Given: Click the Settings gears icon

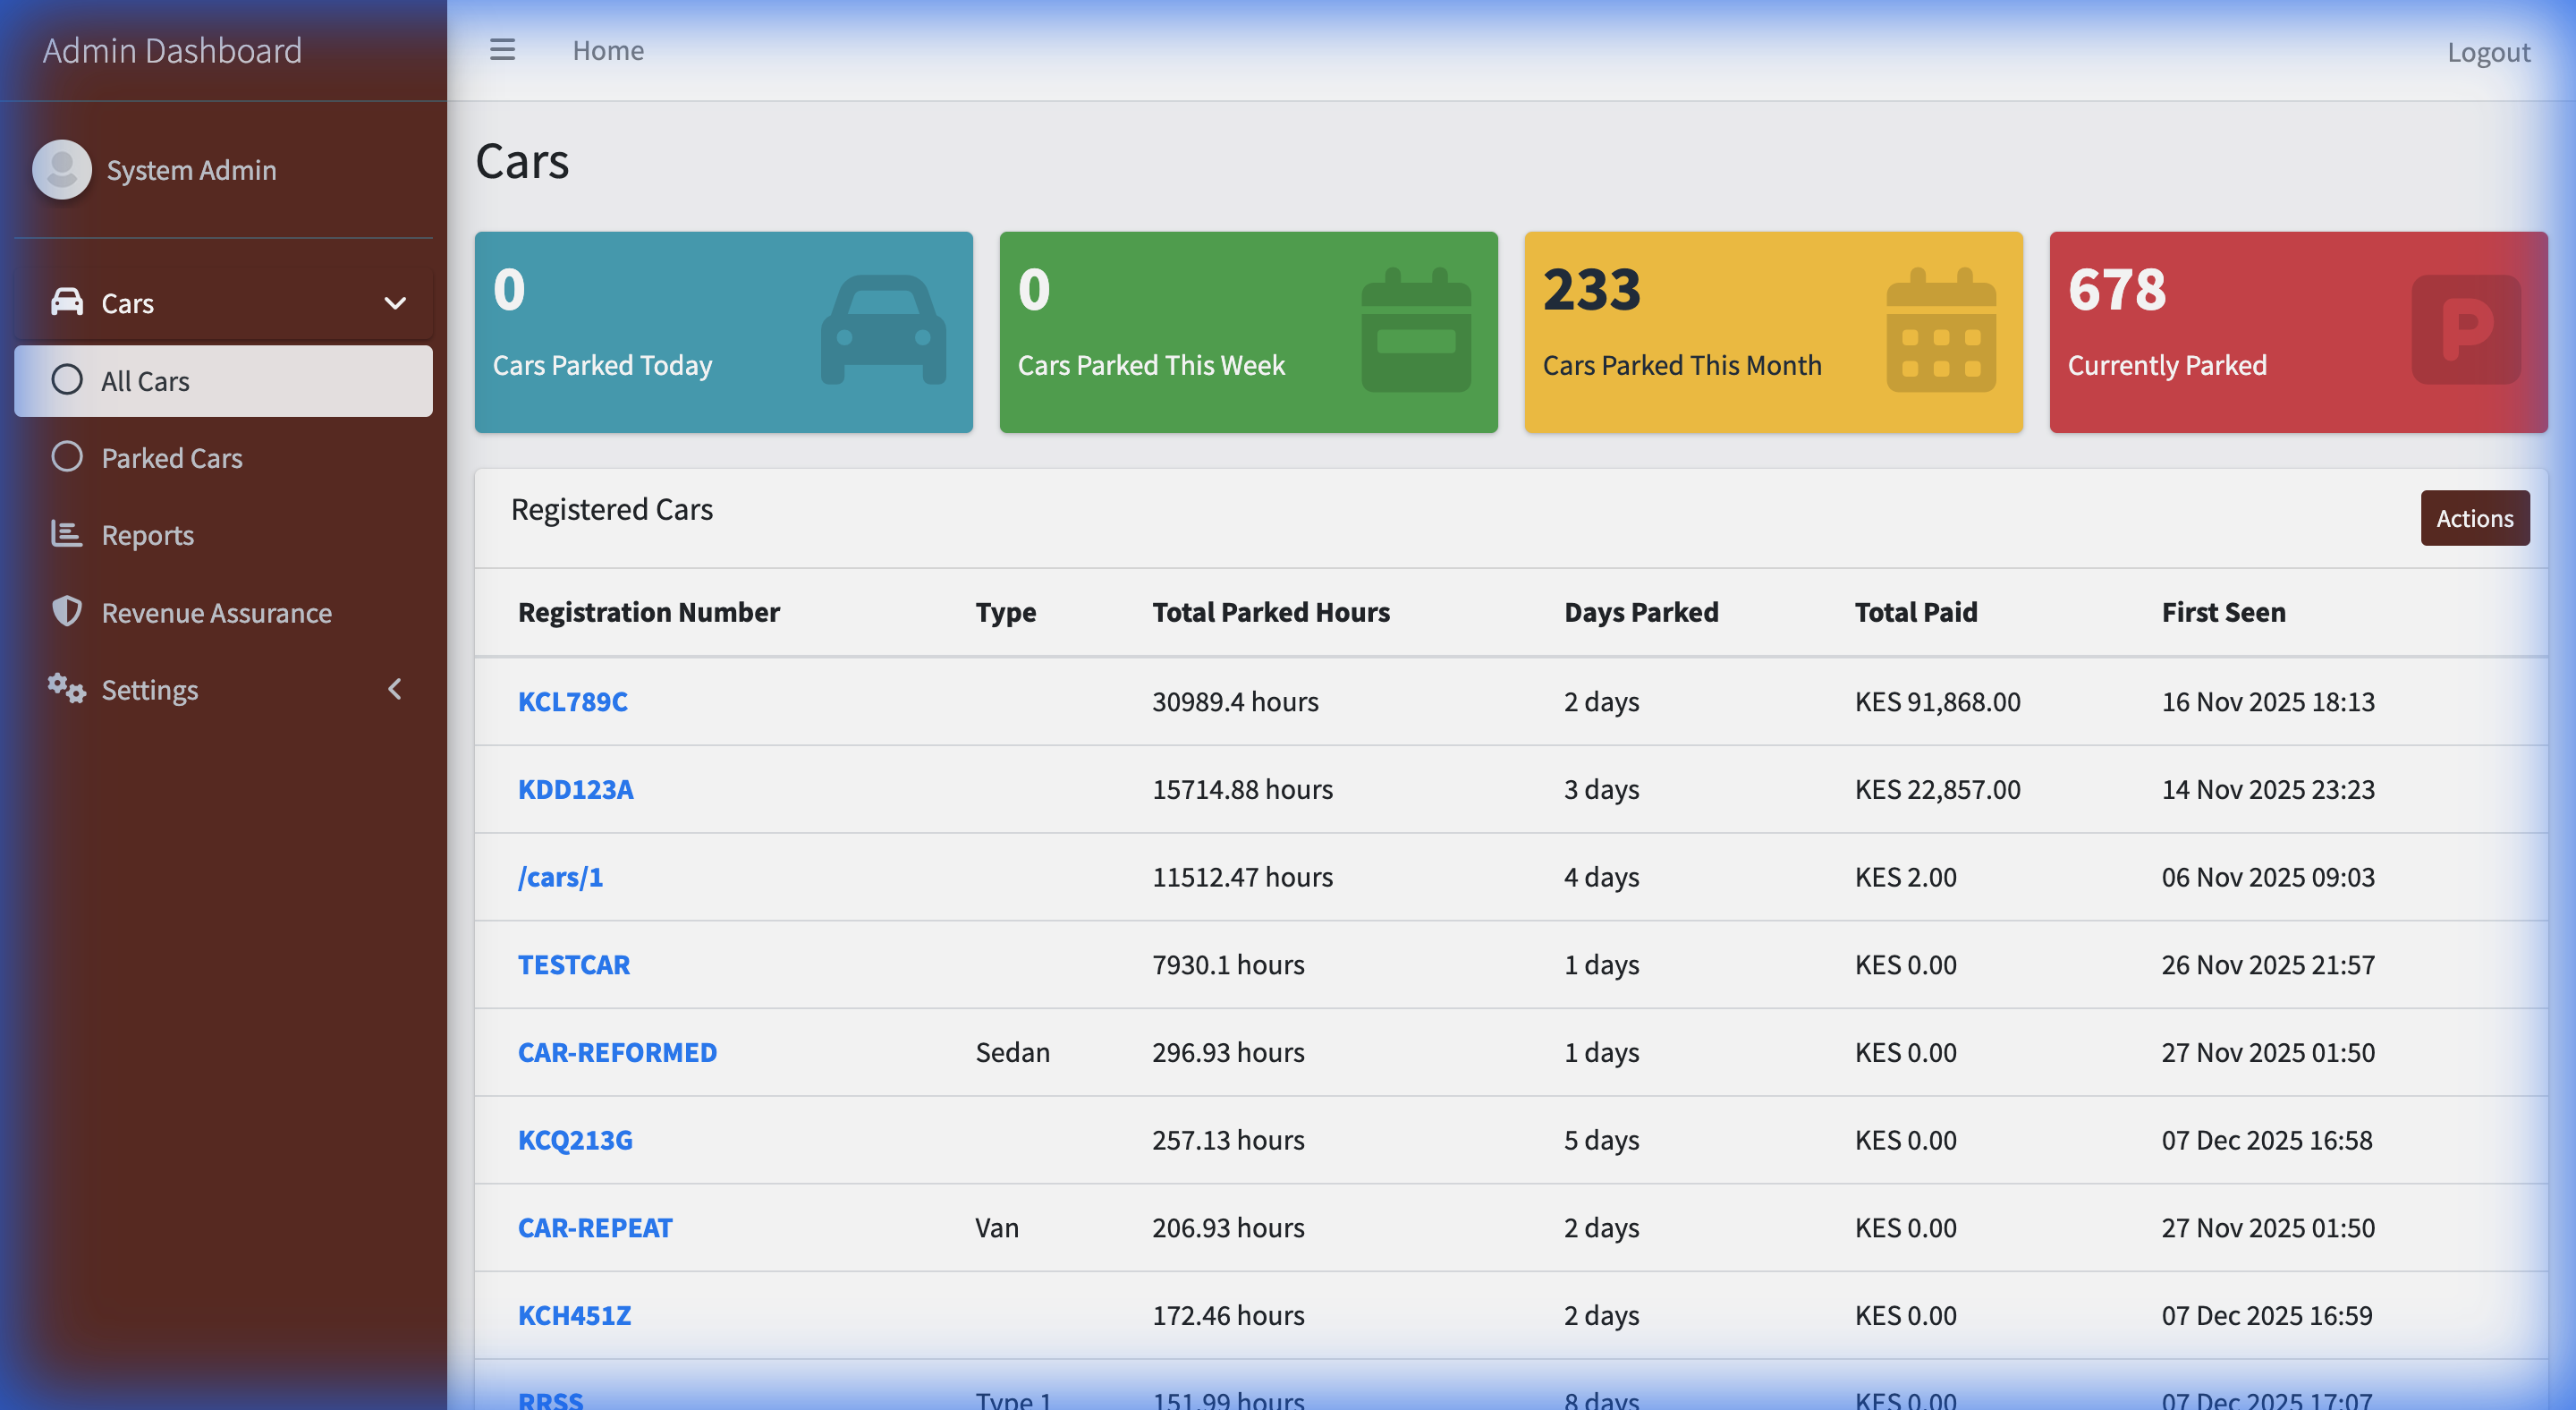Looking at the screenshot, I should coord(67,689).
